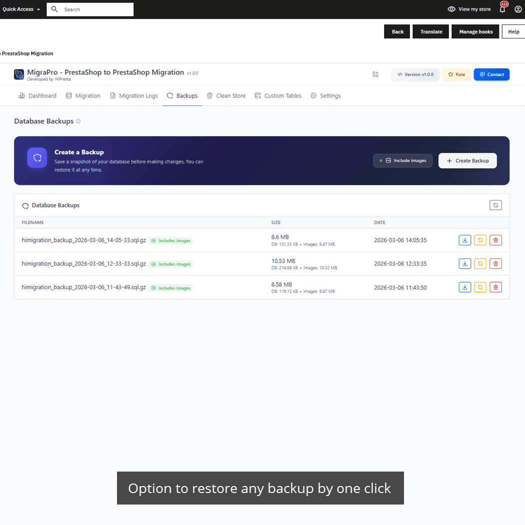Click the MigraPro module logo
This screenshot has height=525, width=525.
[x=19, y=74]
